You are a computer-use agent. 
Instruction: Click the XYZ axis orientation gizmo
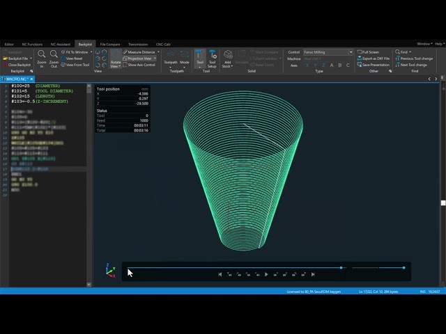(x=110, y=270)
